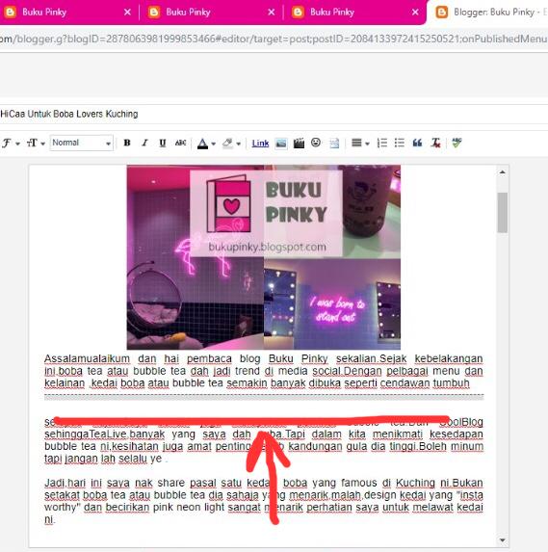The height and width of the screenshot is (552, 548).
Task: Remove formatting from selected text
Action: 435,143
